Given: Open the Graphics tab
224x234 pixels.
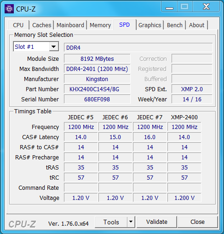Looking at the screenshot, I should click(x=150, y=25).
